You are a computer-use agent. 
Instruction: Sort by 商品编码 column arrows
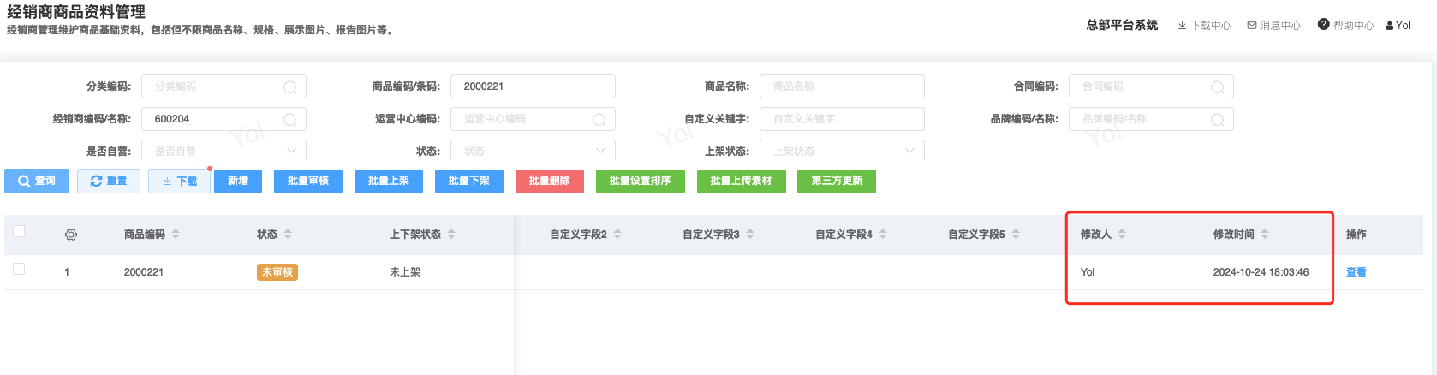[x=176, y=234]
